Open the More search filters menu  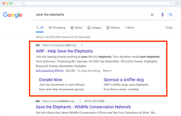pos(129,28)
